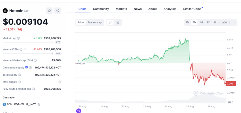Image resolution: width=241 pixels, height=113 pixels.
Task: Open the Markets tab
Action: click(121, 9)
